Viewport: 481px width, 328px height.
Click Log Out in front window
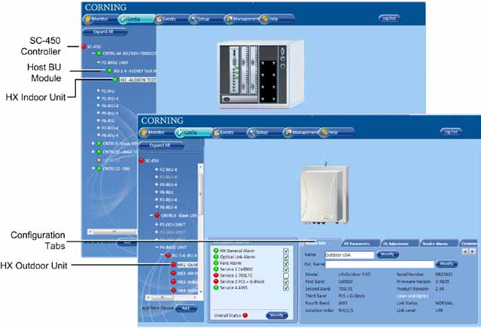(x=451, y=132)
